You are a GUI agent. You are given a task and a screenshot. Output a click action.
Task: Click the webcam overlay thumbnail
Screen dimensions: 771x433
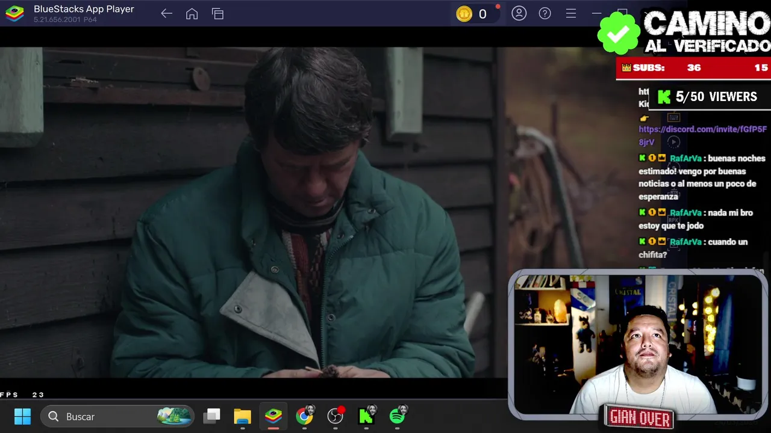(638, 344)
